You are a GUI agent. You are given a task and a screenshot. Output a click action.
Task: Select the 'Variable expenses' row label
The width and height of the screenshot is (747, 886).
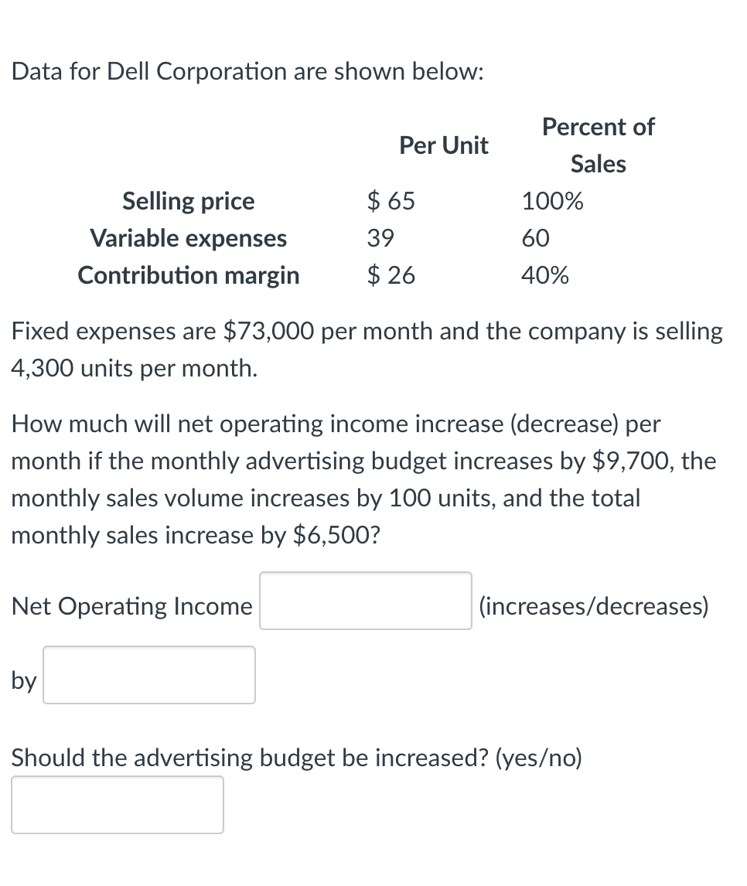(188, 238)
